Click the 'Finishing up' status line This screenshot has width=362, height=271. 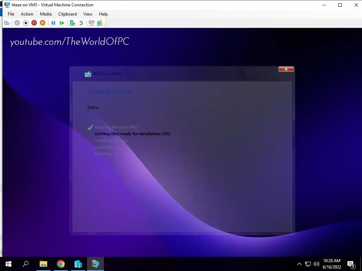click(x=106, y=154)
